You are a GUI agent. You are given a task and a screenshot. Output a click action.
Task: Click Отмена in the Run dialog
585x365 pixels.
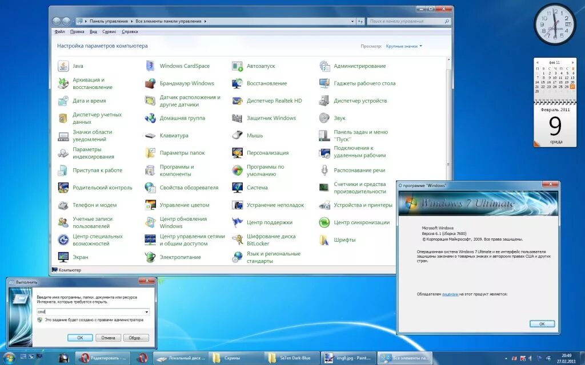(x=108, y=338)
